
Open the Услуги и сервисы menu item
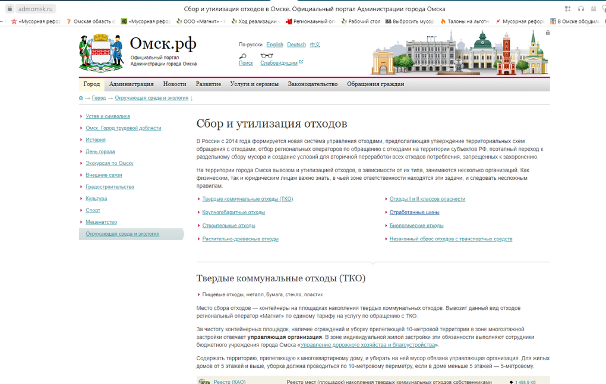coord(254,84)
